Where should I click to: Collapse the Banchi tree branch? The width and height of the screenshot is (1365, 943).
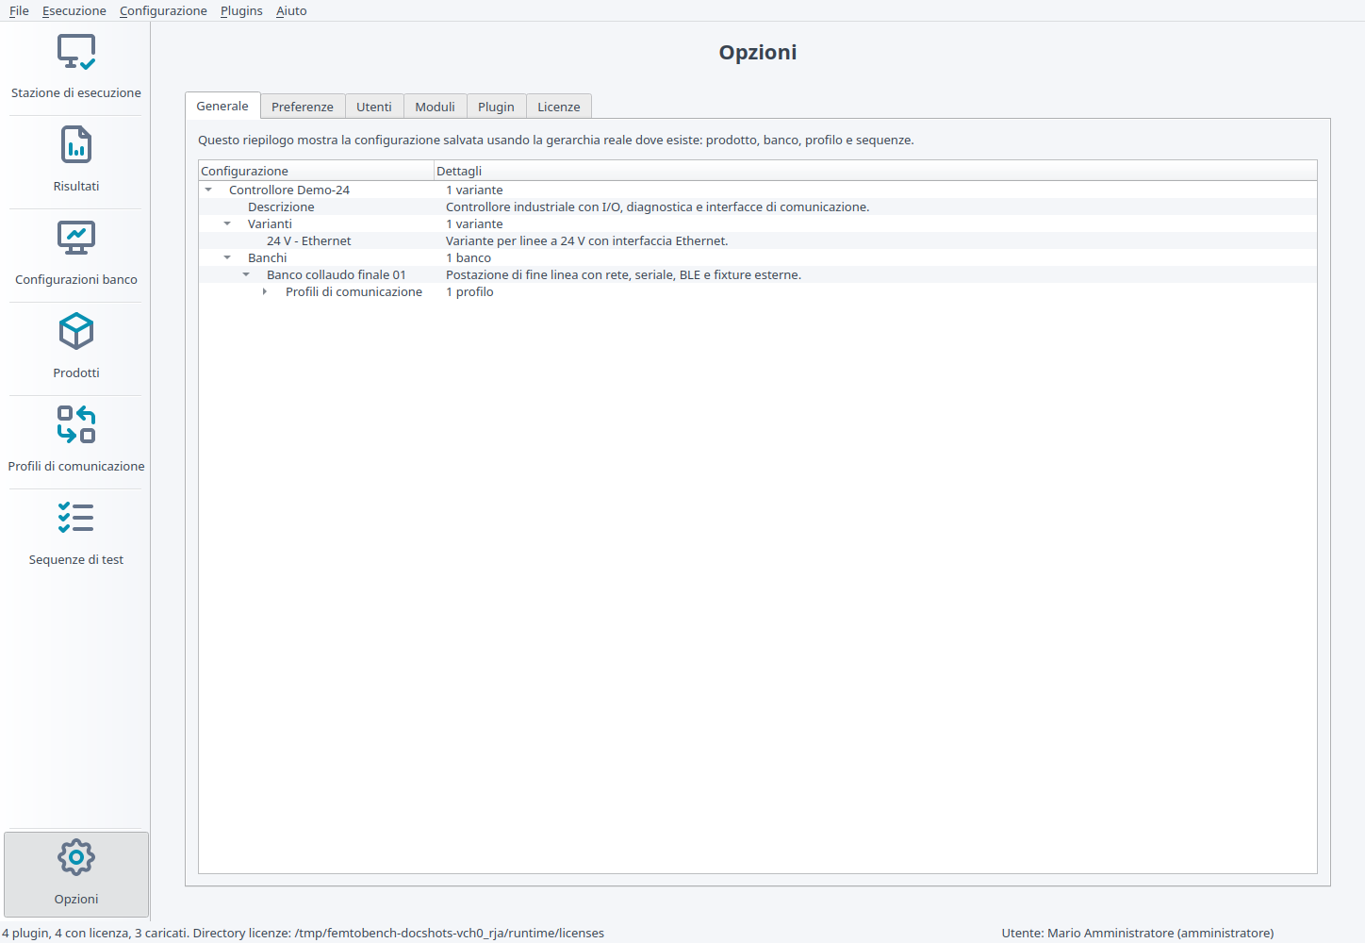point(227,257)
